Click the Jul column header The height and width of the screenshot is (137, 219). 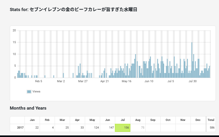(123, 120)
